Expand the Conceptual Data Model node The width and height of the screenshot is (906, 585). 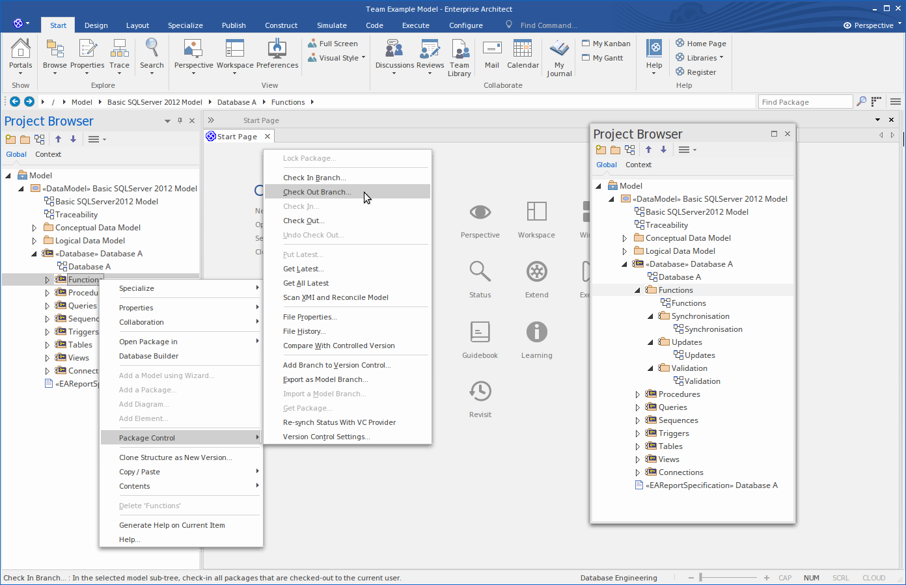[34, 228]
